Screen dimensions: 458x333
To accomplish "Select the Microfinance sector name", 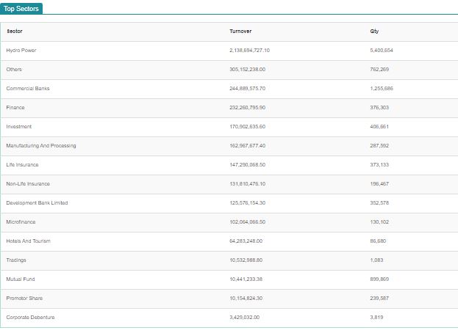I will point(21,222).
